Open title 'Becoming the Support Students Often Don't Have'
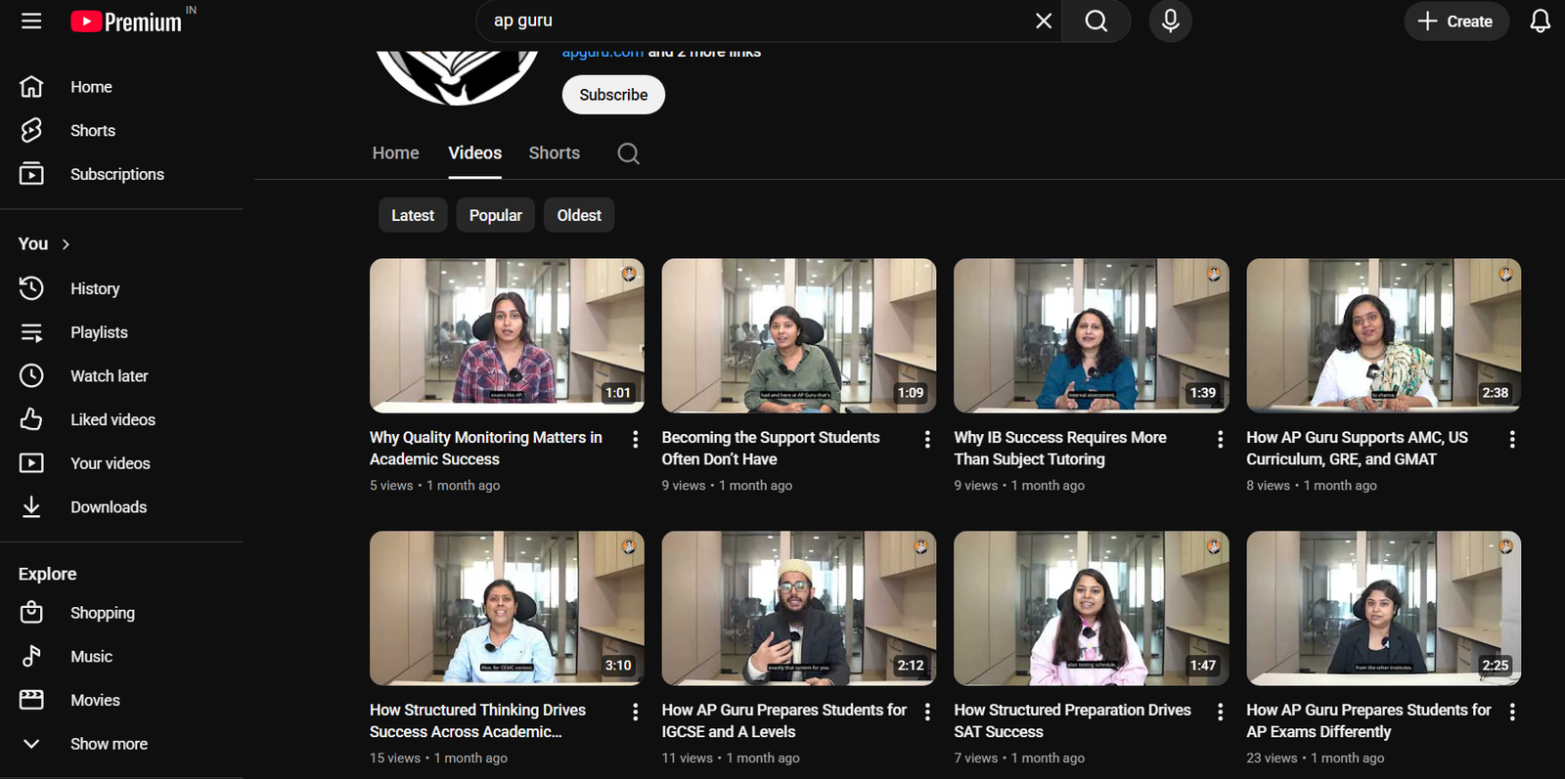This screenshot has width=1565, height=779. [771, 449]
